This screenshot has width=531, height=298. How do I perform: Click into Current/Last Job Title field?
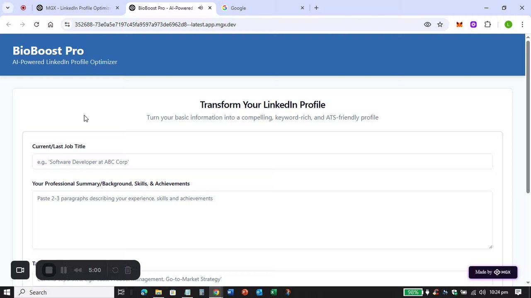[x=262, y=162]
